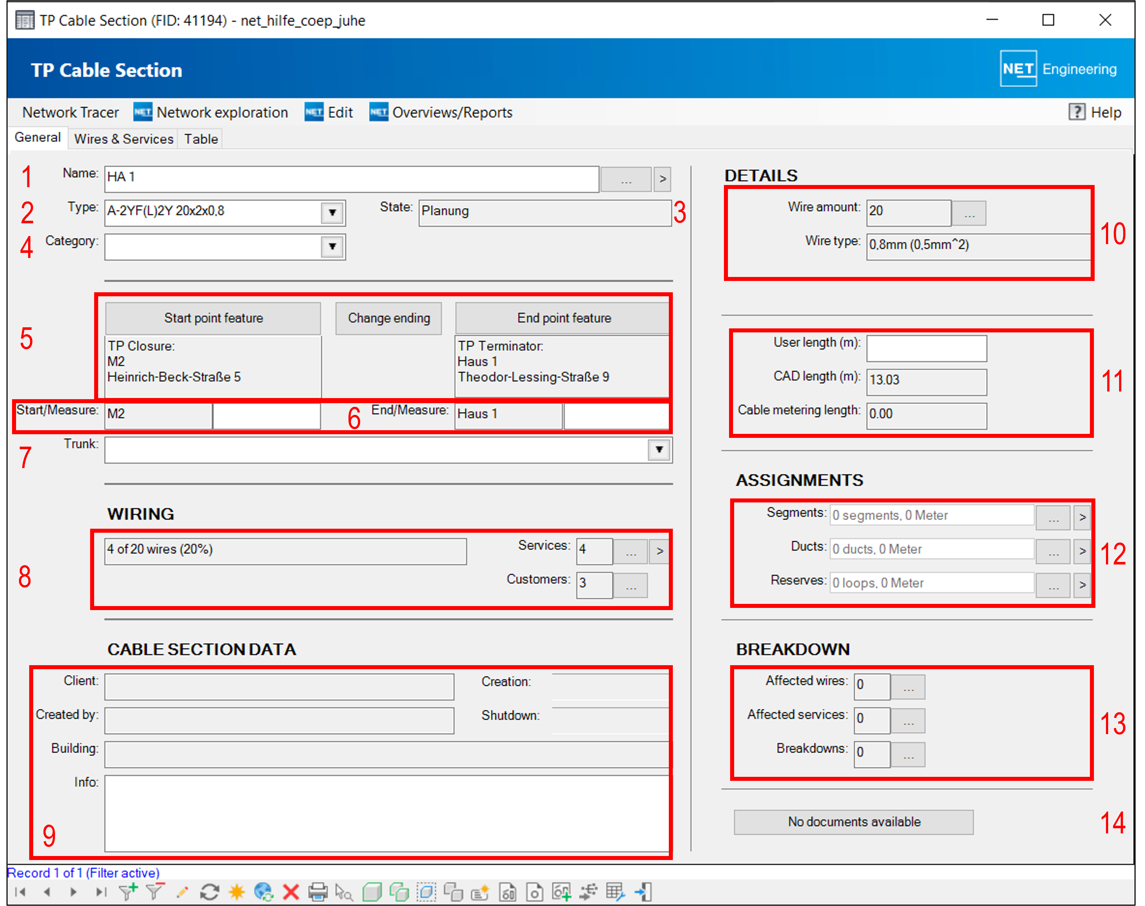This screenshot has height=906, width=1145.
Task: Click the dashed selection cube icon
Action: click(426, 892)
